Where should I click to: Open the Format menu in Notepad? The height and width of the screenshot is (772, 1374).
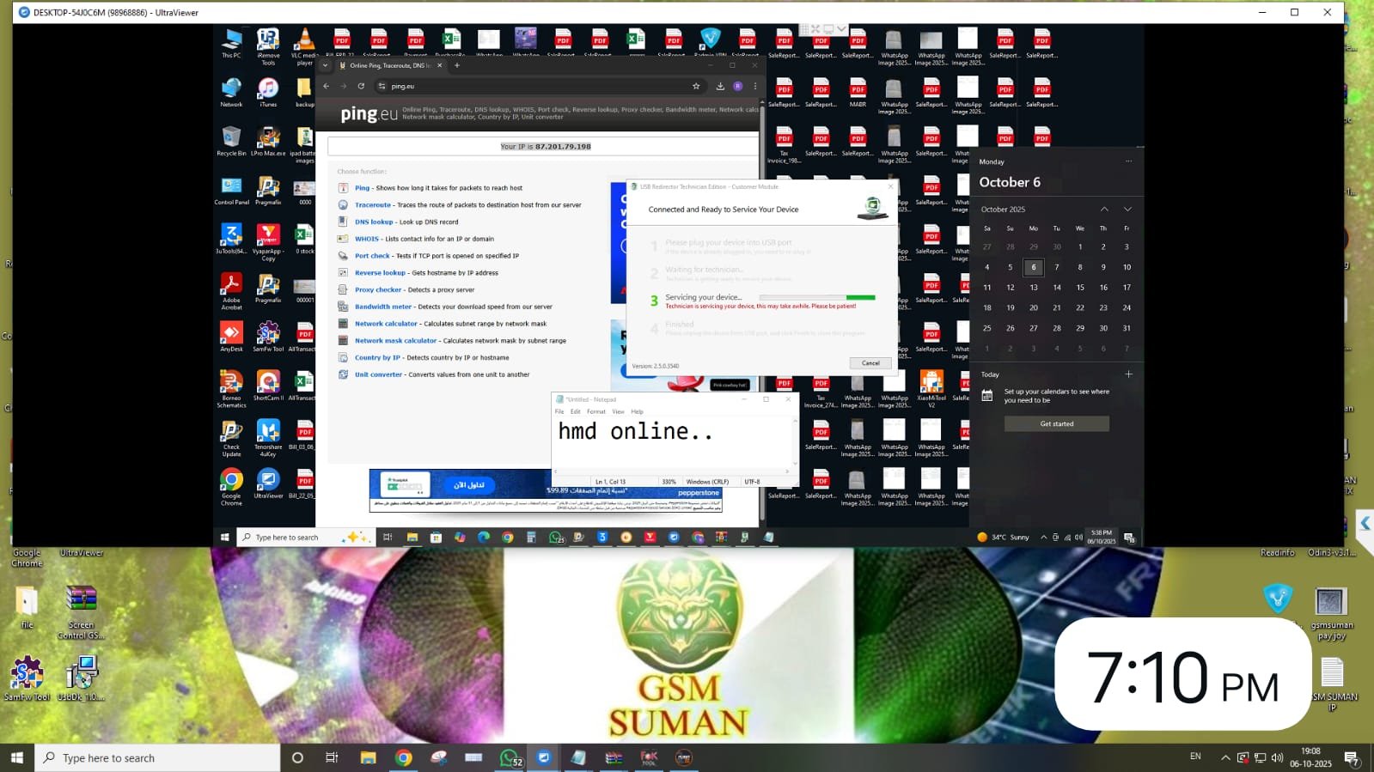coord(595,411)
